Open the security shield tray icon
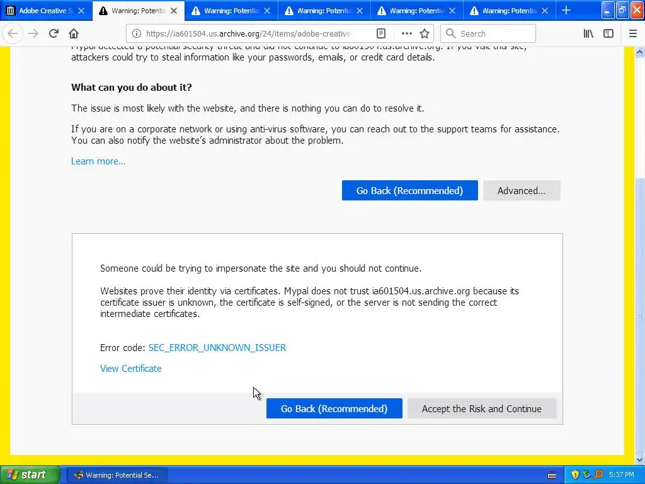 click(575, 475)
